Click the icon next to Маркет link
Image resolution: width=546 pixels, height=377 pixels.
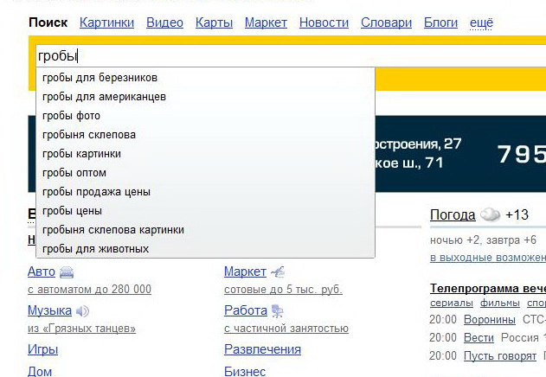[278, 272]
